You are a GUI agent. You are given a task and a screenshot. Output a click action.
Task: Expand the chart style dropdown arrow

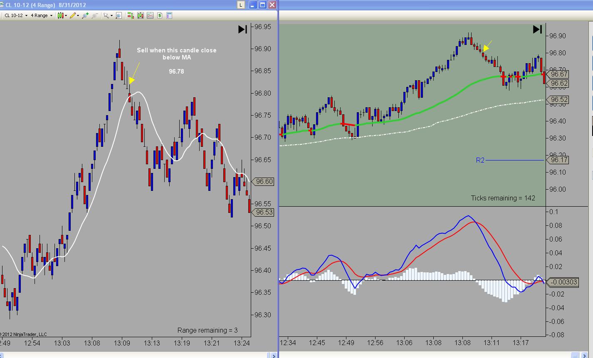pos(66,16)
